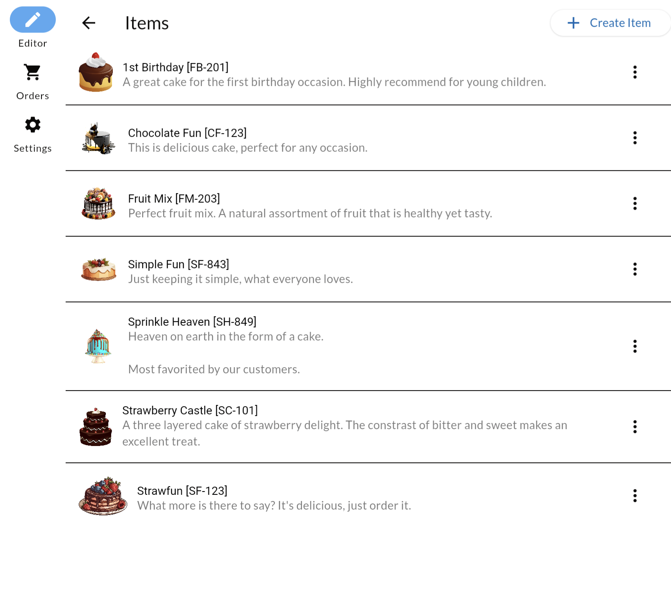671x604 pixels.
Task: Open Settings via the gear icon
Action: pyautogui.click(x=32, y=125)
